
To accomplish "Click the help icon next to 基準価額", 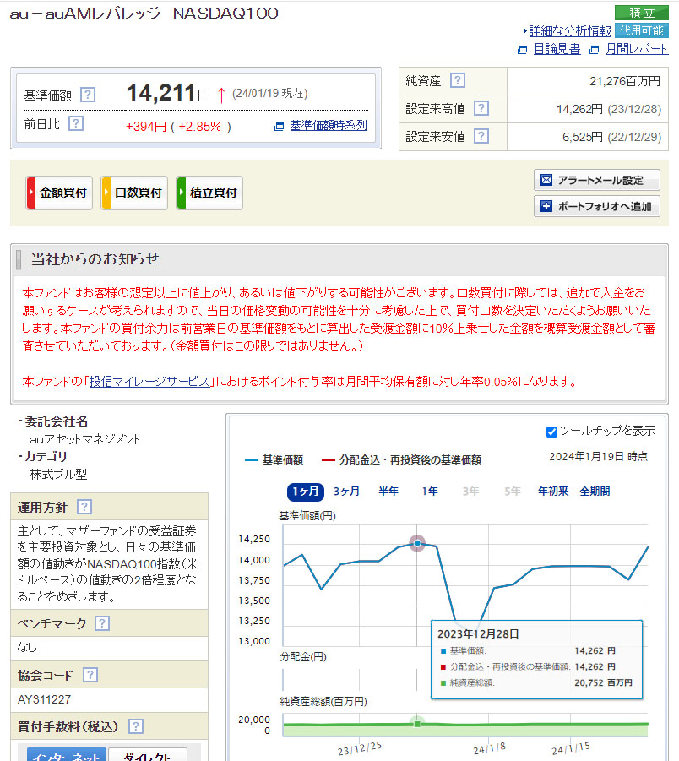I will point(87,95).
